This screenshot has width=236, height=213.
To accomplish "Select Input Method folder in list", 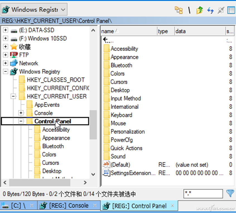I will [126, 98].
